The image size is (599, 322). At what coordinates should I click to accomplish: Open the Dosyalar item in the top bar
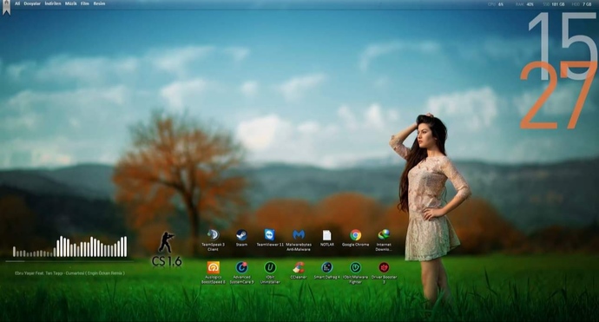(32, 3)
